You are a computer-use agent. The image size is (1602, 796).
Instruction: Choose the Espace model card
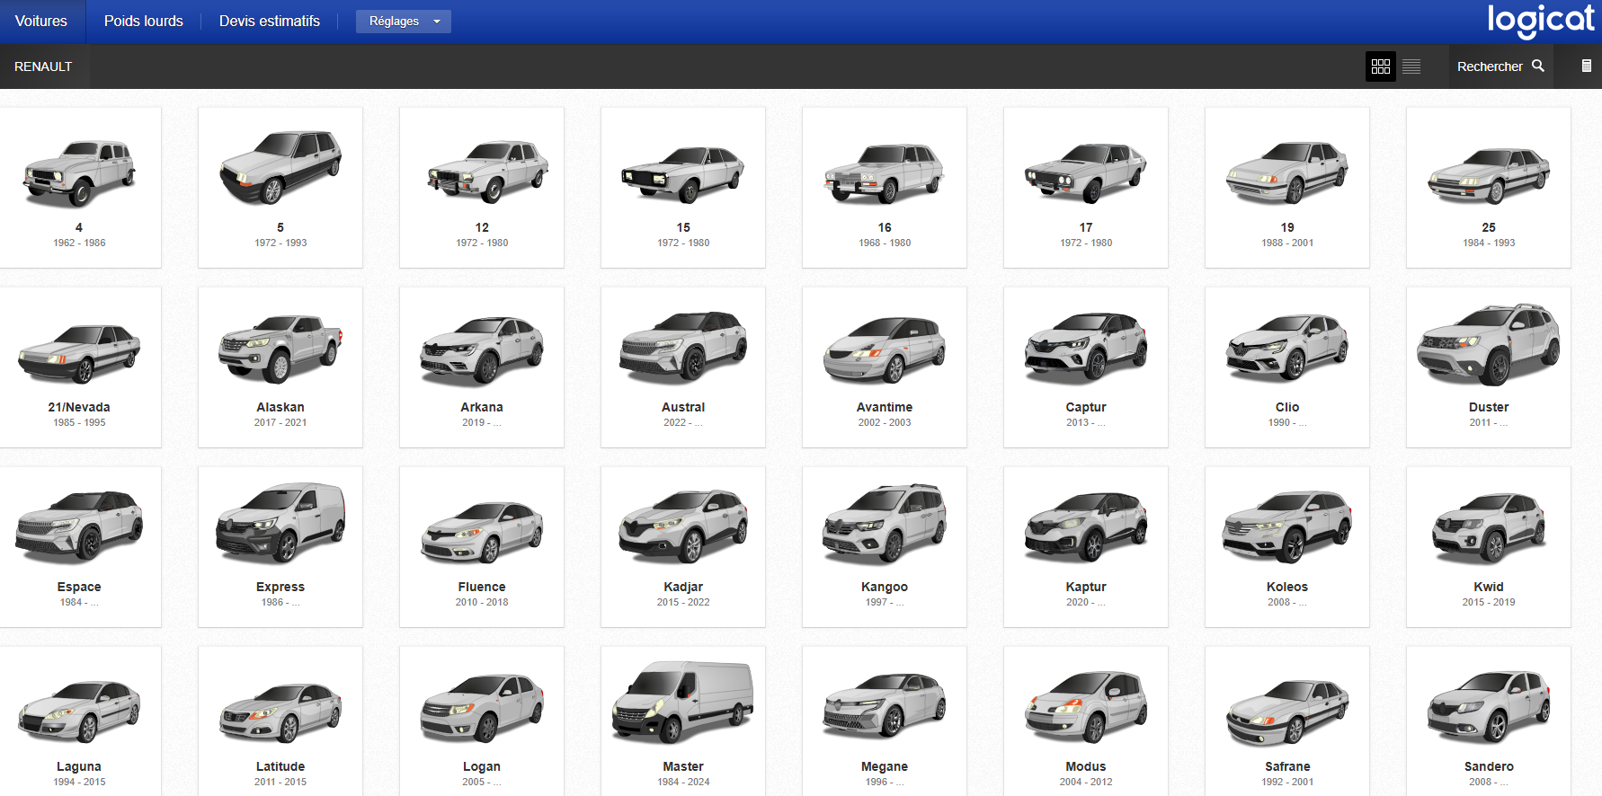(x=79, y=547)
